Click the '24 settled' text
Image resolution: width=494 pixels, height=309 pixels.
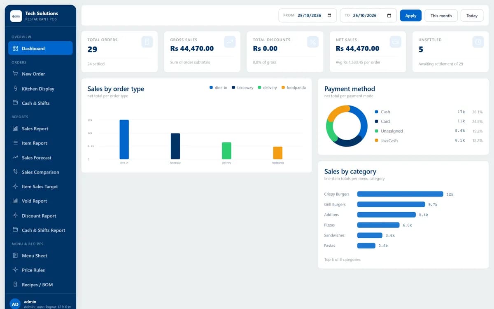(x=96, y=64)
